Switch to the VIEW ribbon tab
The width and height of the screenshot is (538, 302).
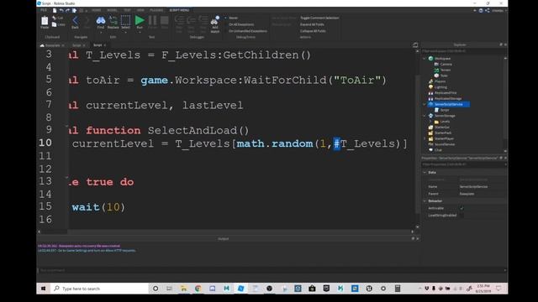[x=140, y=10]
